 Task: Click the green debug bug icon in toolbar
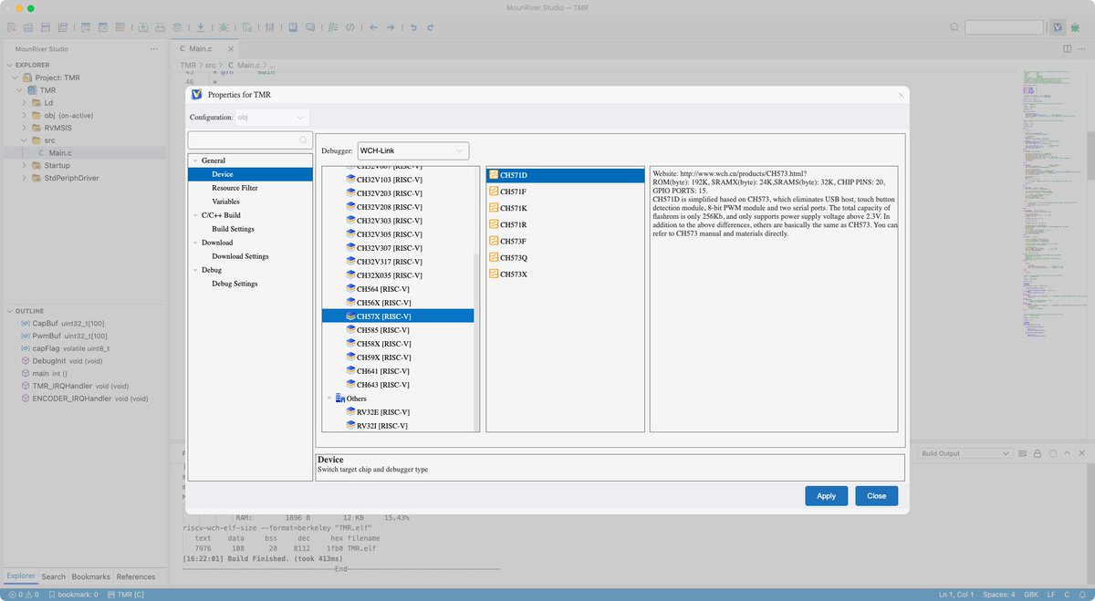click(x=224, y=27)
